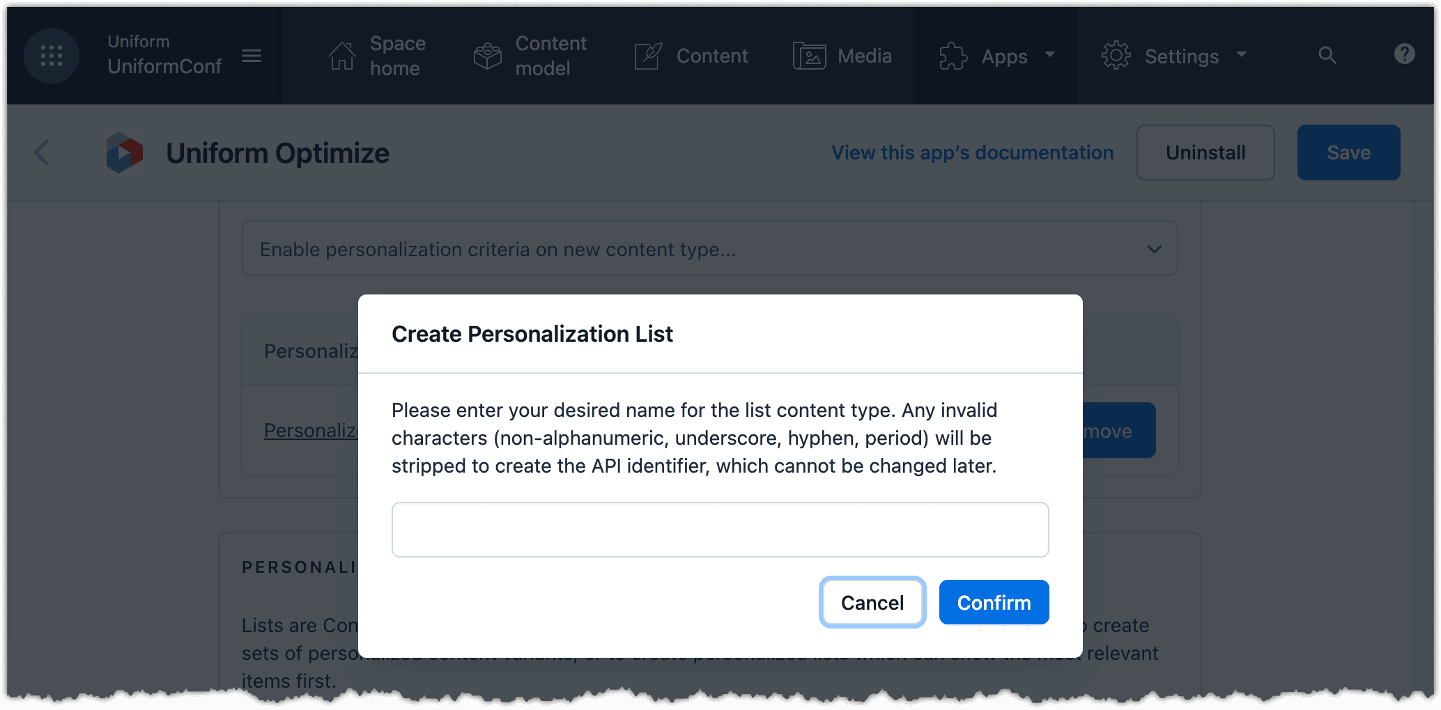Image resolution: width=1441 pixels, height=710 pixels.
Task: Confirm creating the personalization list
Action: 994,602
